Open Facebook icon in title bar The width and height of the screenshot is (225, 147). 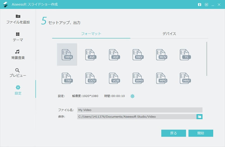click(199, 4)
